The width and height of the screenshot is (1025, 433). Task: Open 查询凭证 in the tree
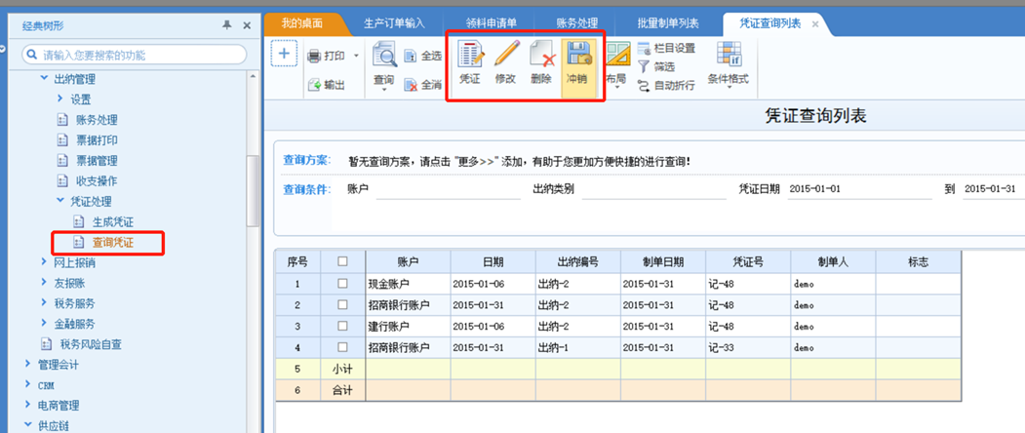[x=113, y=242]
